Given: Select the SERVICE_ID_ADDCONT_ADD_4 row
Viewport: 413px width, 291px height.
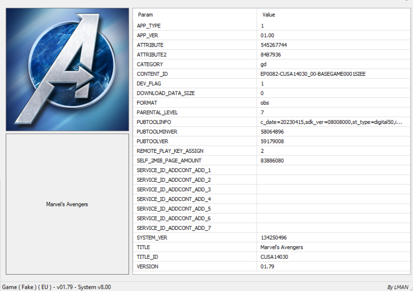Looking at the screenshot, I should click(x=271, y=199).
